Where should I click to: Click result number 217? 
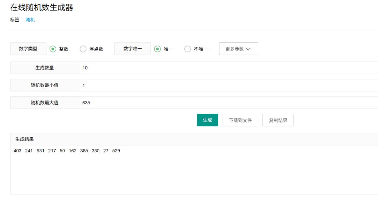tap(52, 151)
